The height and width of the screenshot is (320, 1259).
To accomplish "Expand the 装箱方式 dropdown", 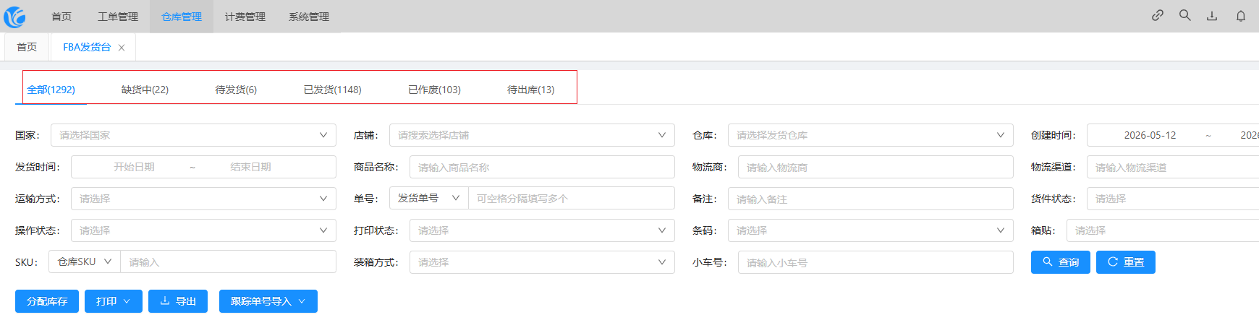I will click(x=542, y=262).
